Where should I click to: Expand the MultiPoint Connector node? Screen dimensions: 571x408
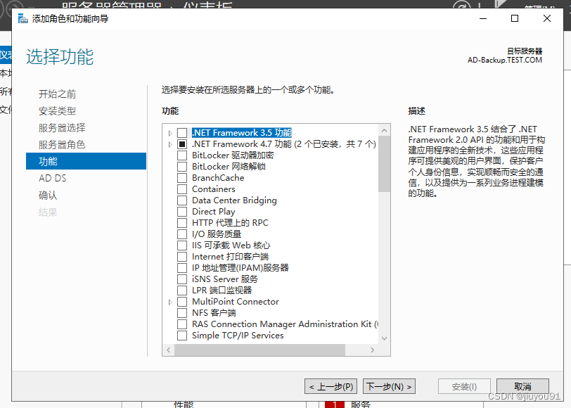pos(170,302)
